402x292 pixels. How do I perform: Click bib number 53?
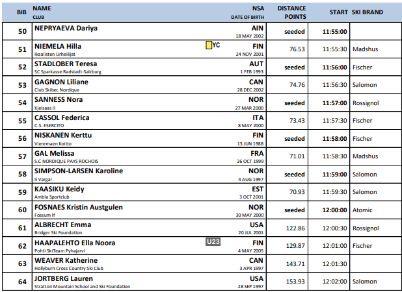[22, 84]
